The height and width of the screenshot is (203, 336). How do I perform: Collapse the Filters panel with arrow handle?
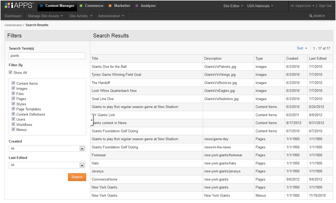pos(91,120)
